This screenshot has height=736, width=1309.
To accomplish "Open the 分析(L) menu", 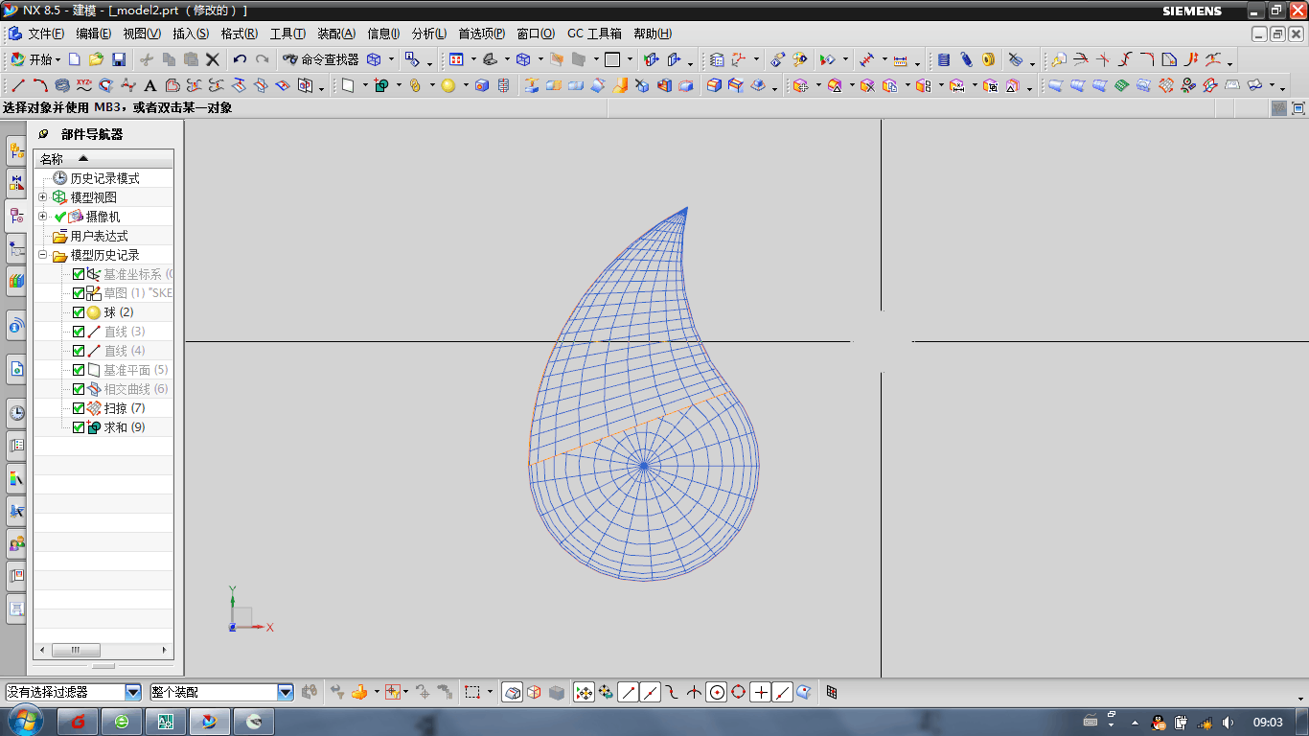I will click(429, 34).
